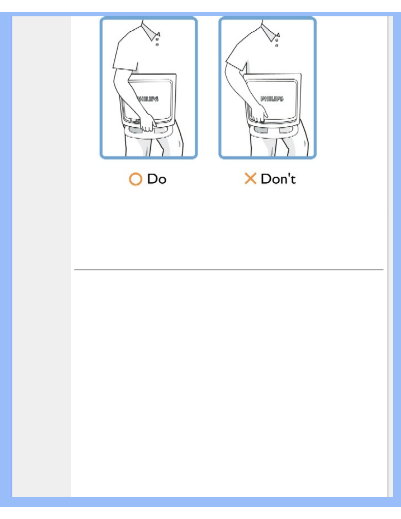Click the orange circle Do icon
Screen dimensions: 401x519
135,179
